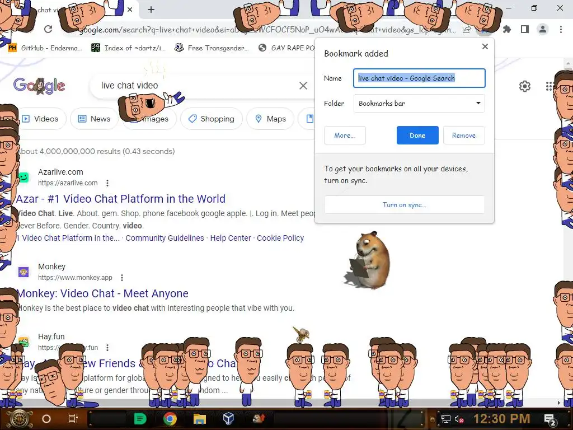
Task: Click the Monkey site favicon
Action: pos(24,272)
